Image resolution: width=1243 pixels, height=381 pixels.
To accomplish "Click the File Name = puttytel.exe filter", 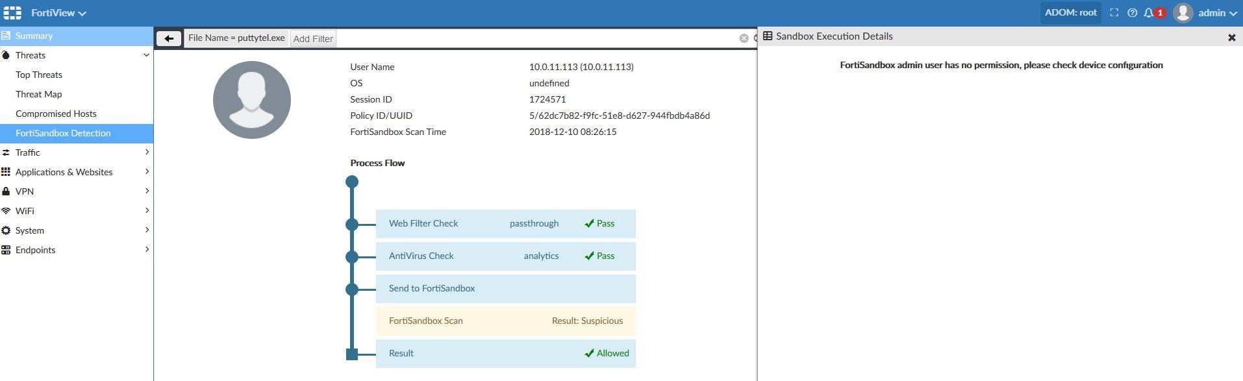I will (x=236, y=38).
